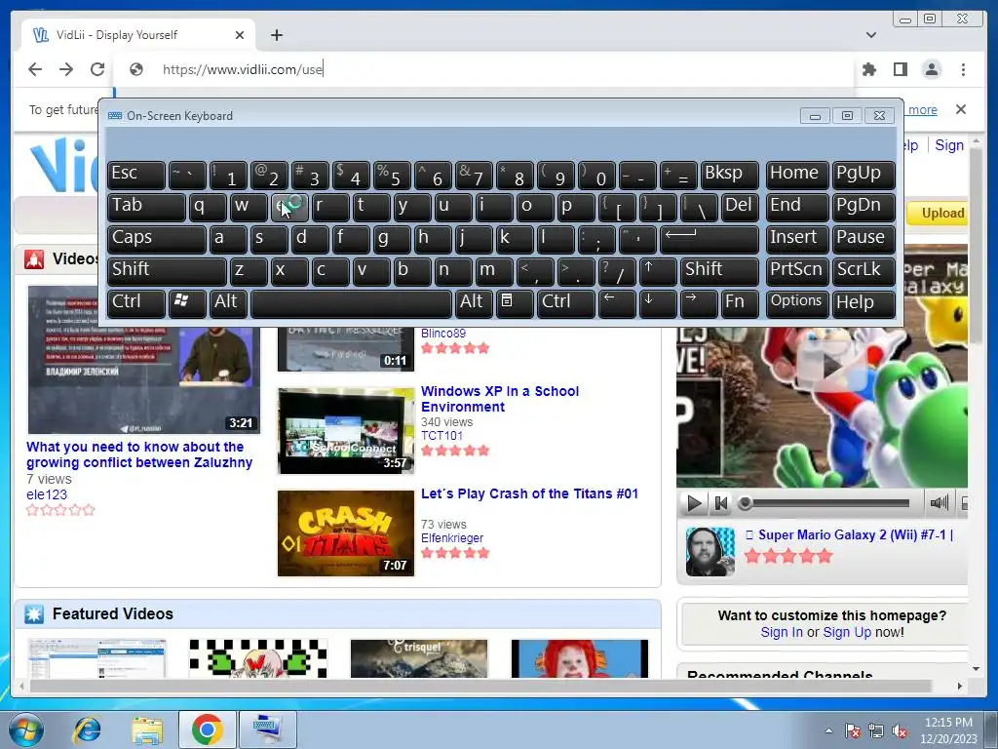The image size is (998, 749).
Task: Click the skip-to-start player button
Action: (720, 503)
